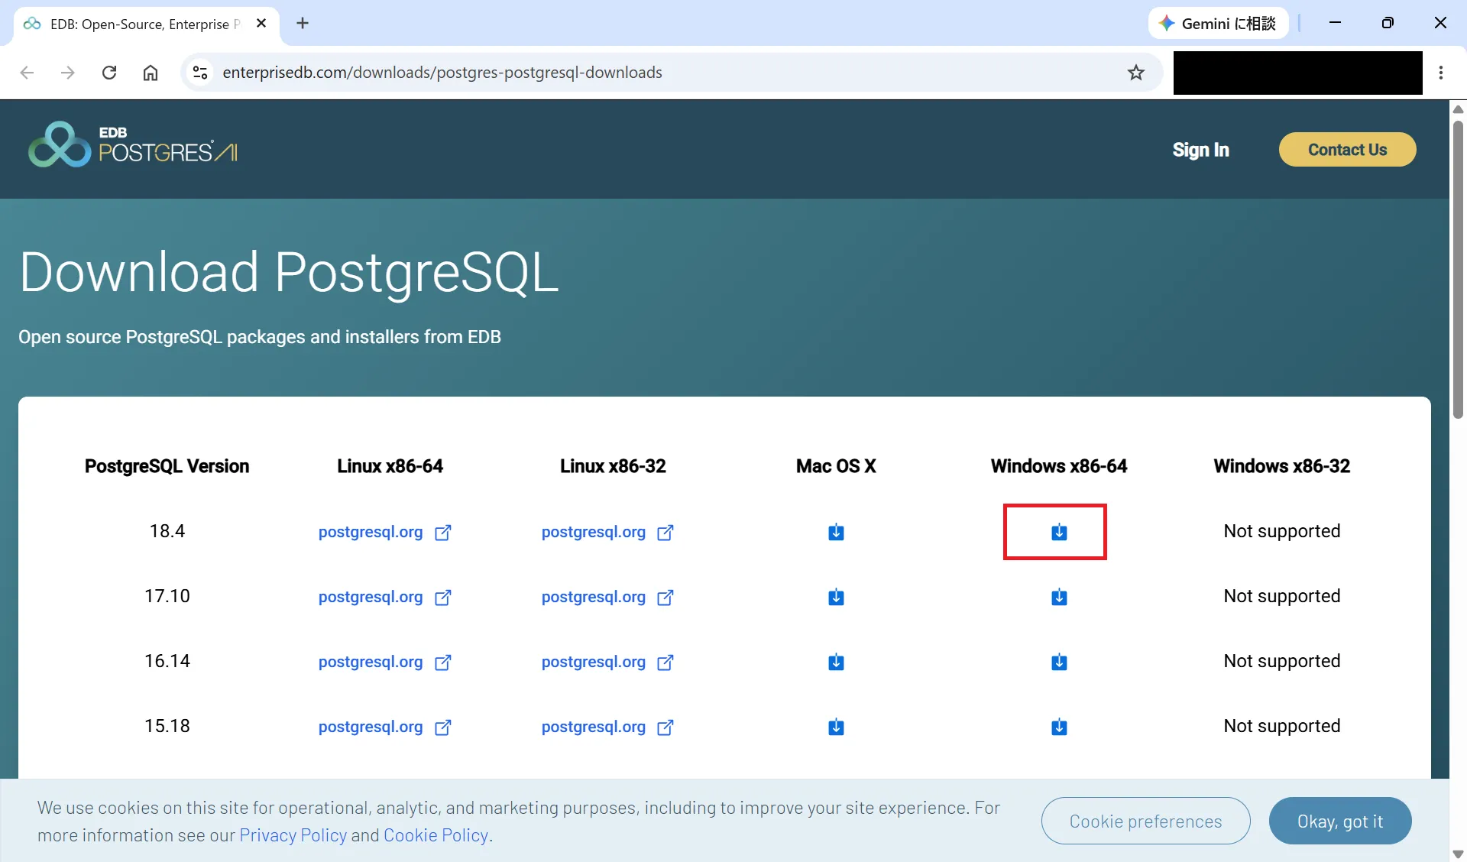
Task: Select the EDB Open-Source browser tab
Action: click(x=145, y=24)
